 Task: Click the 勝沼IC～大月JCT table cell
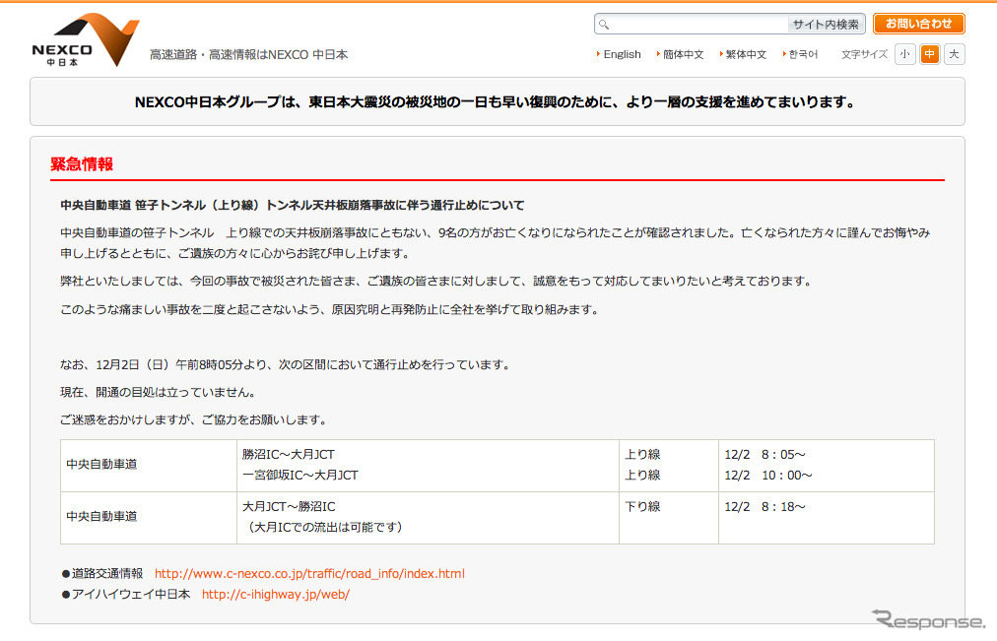pos(288,455)
